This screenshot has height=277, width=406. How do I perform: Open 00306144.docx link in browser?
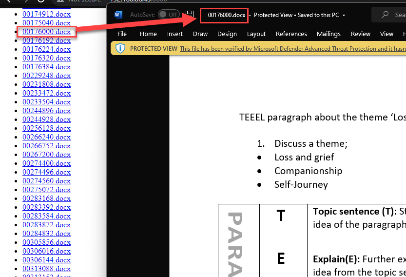pos(47,260)
